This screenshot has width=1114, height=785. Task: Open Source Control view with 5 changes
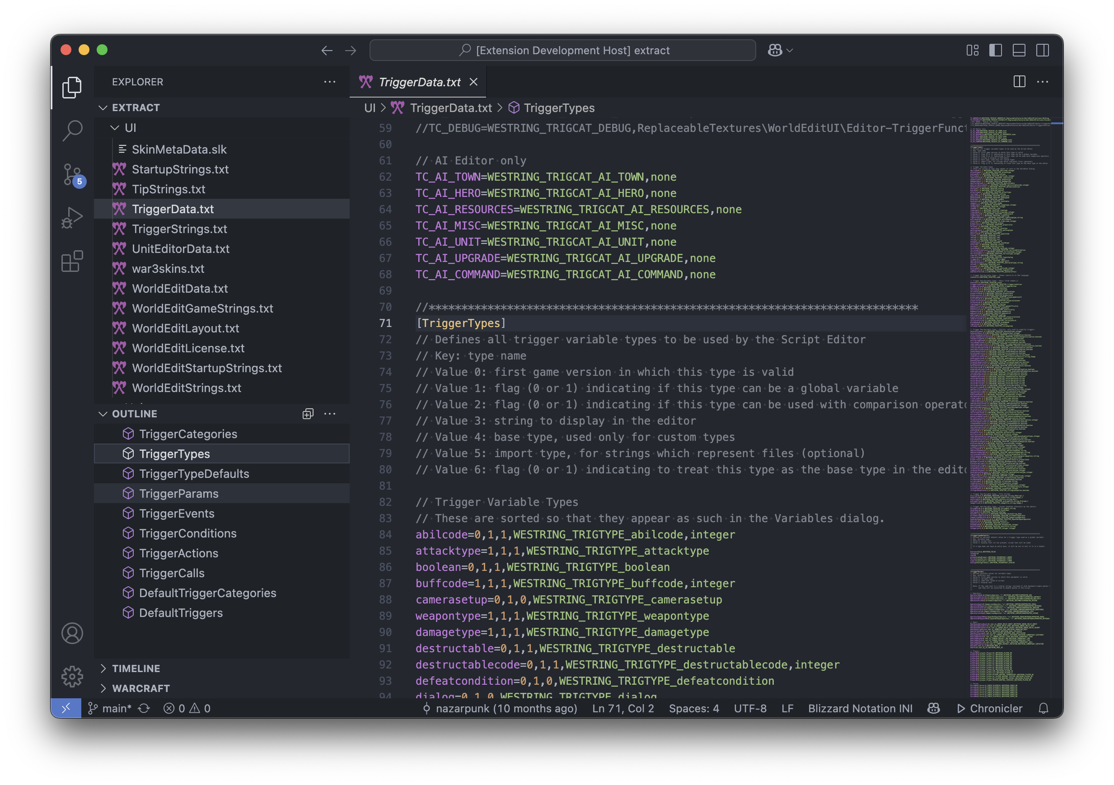coord(72,174)
